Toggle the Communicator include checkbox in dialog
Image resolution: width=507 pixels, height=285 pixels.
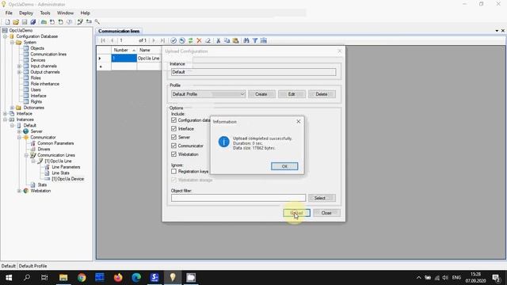(x=173, y=146)
